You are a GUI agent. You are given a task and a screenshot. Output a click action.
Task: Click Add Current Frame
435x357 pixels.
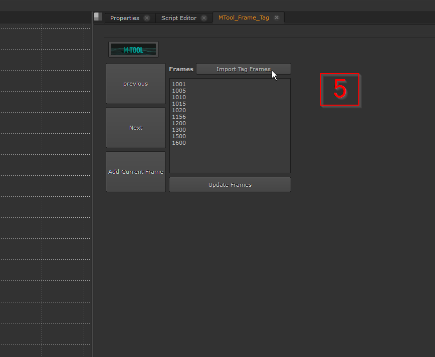pos(135,172)
